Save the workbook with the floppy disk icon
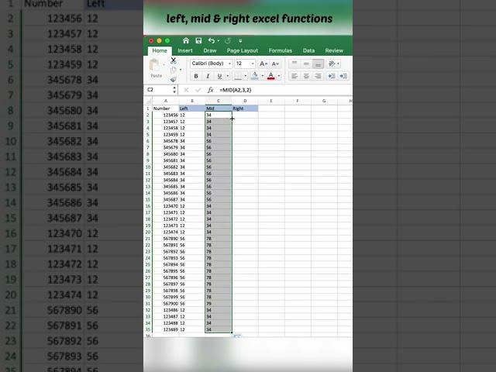The height and width of the screenshot is (372, 496). click(x=198, y=41)
